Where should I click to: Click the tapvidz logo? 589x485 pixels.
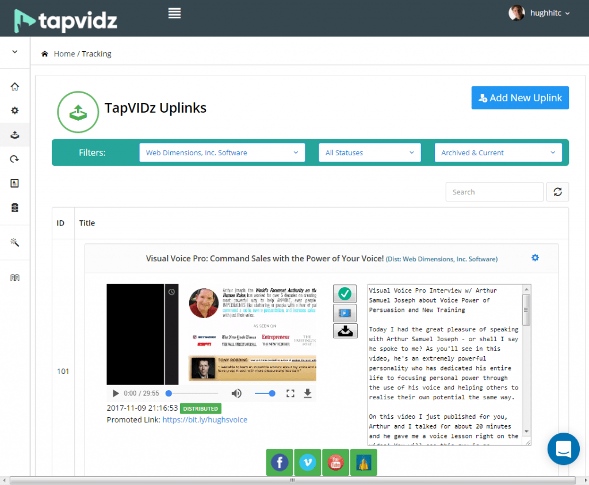pyautogui.click(x=66, y=21)
